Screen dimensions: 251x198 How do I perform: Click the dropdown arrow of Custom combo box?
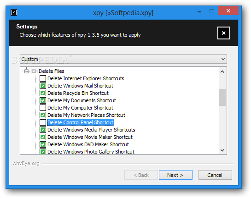tap(223, 59)
